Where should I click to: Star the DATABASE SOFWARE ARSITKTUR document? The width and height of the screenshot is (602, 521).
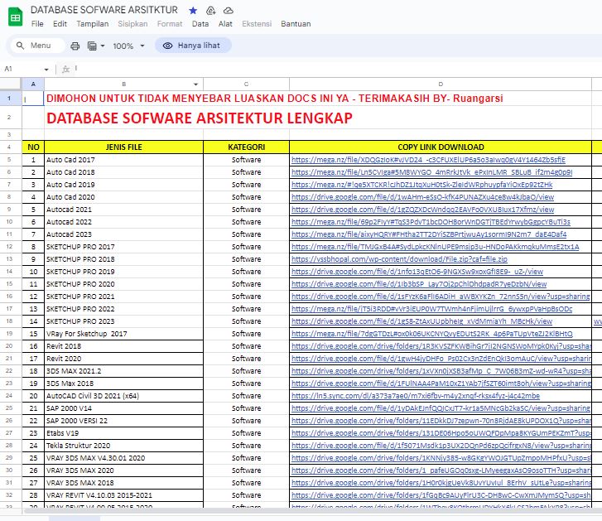tap(193, 11)
